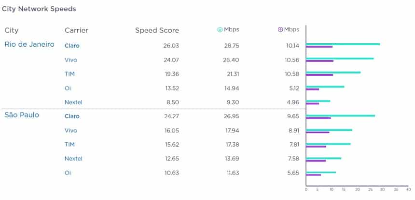The width and height of the screenshot is (415, 200).
Task: Click the City column header
Action: (x=12, y=31)
